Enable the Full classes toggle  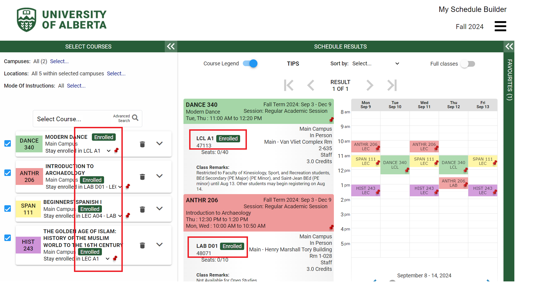468,64
